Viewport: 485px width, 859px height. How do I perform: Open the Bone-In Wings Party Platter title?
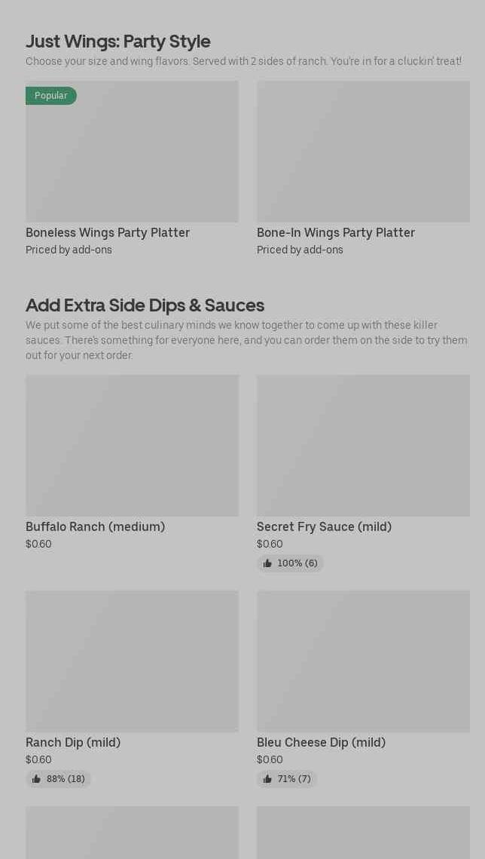point(336,233)
